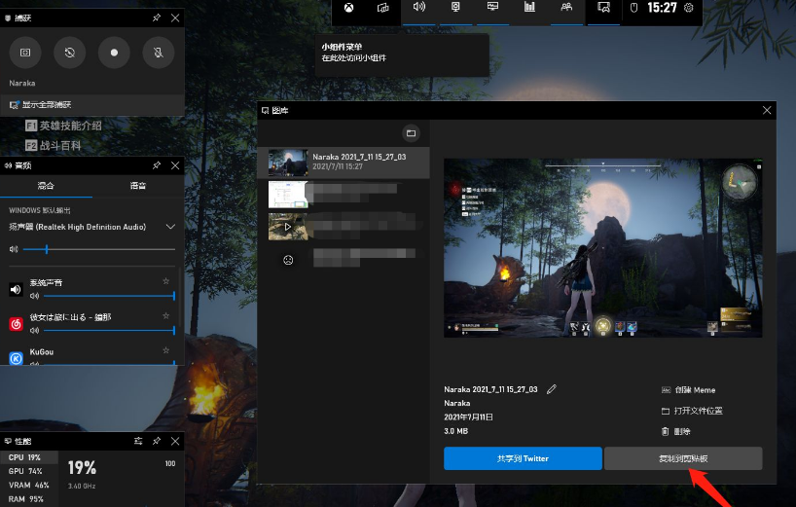This screenshot has width=796, height=507.
Task: Select the GPU 74% metric
Action: point(29,471)
